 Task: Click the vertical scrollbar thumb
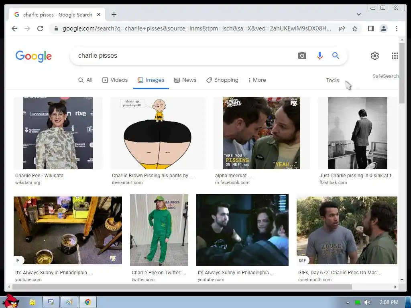tap(402, 73)
